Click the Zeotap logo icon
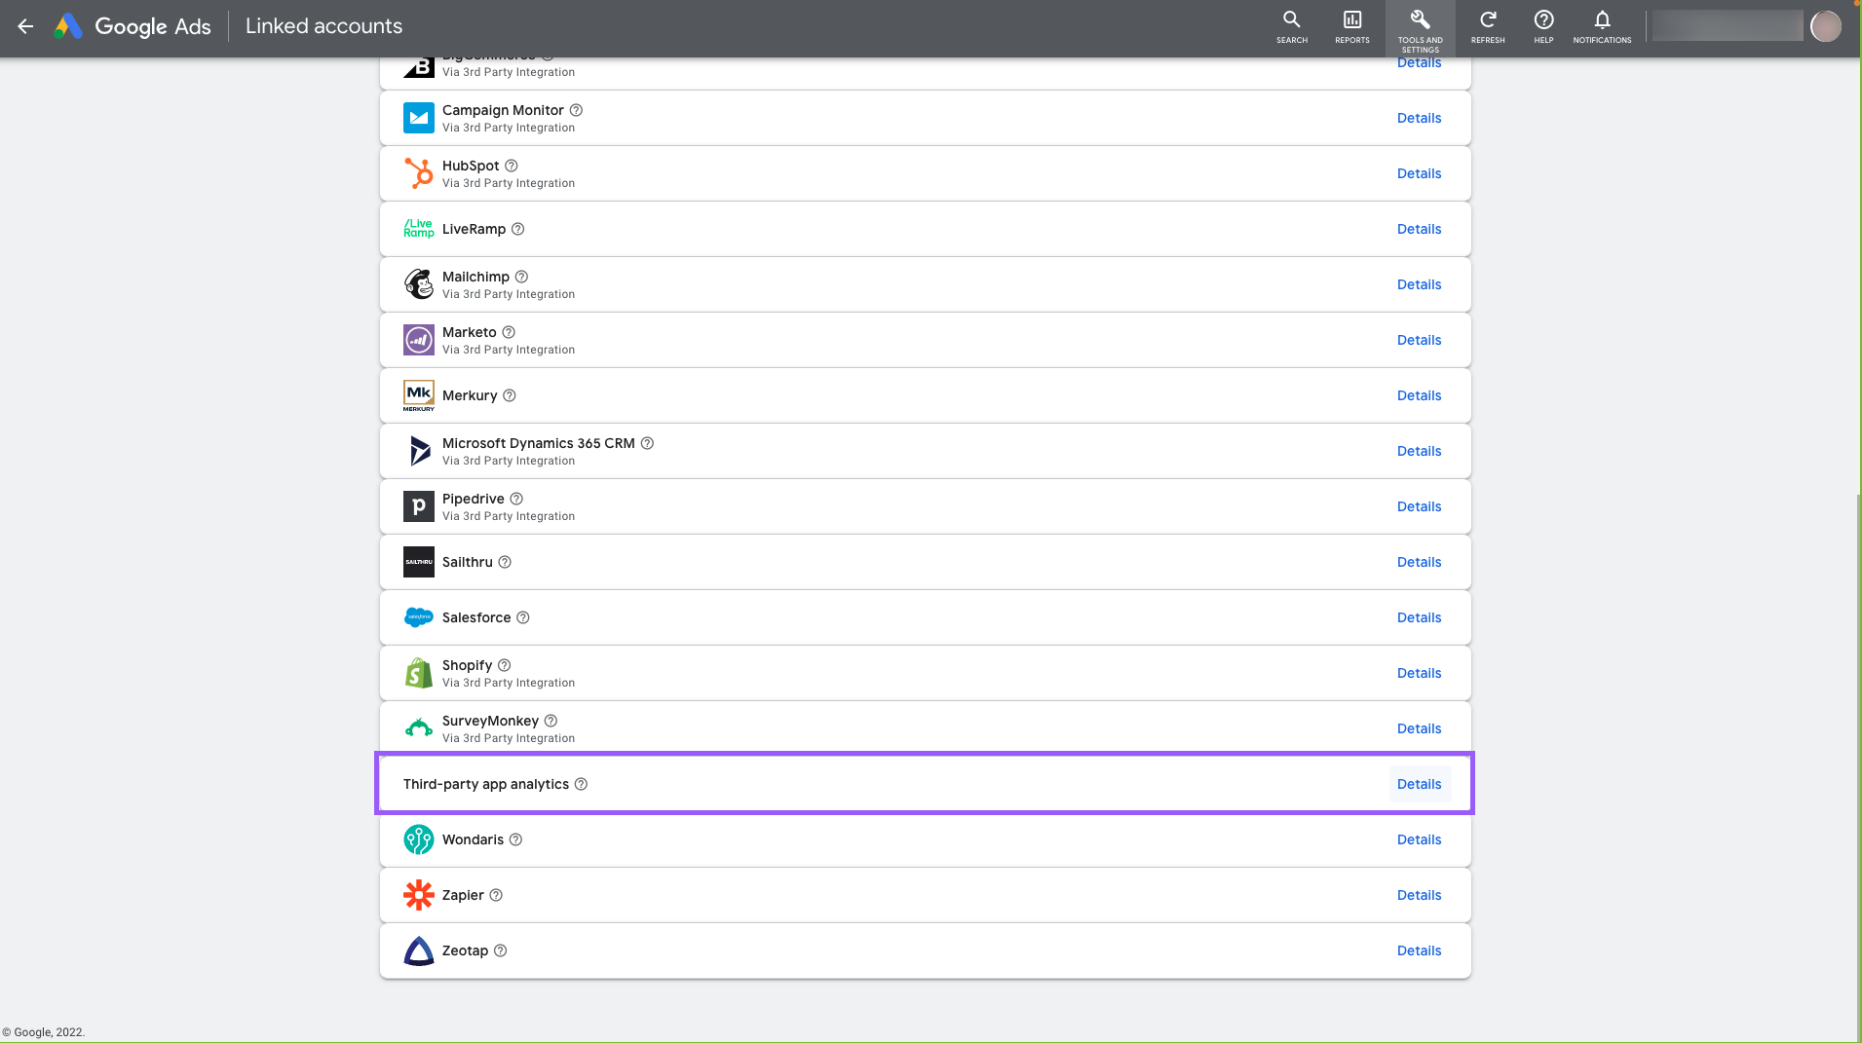The width and height of the screenshot is (1862, 1043). (419, 950)
